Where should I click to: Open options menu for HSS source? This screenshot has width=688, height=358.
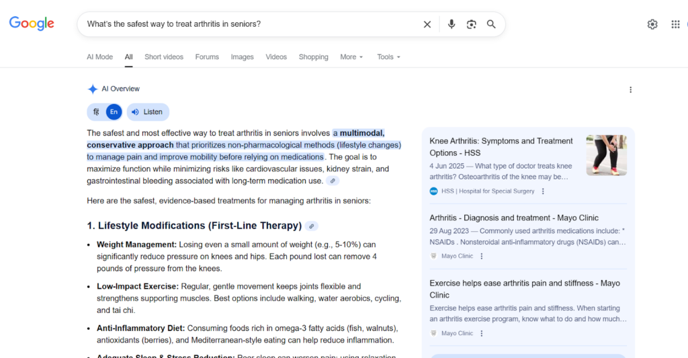(543, 191)
